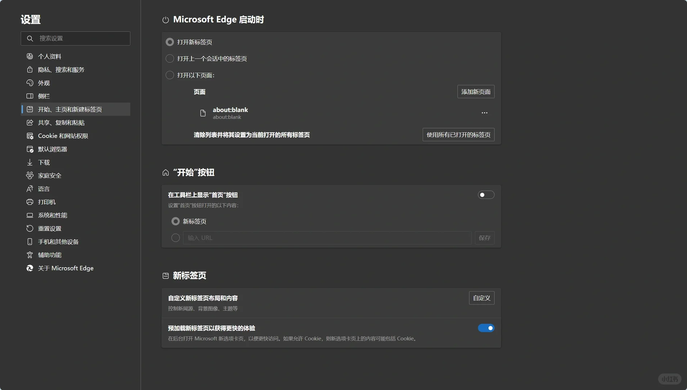Select the 打开上一个会话中的标签页 radio option
Screen dimensions: 687x390
(170, 58)
